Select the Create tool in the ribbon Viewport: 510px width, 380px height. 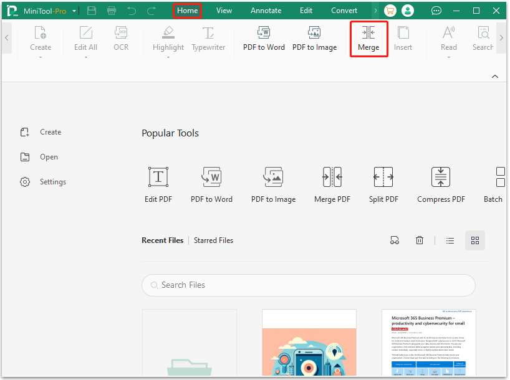tap(41, 39)
